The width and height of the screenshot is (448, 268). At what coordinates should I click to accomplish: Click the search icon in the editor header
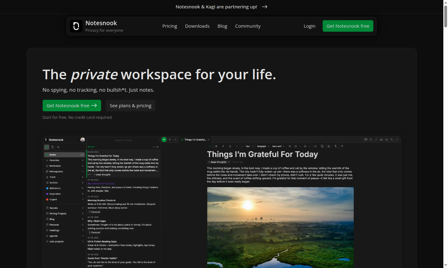[392, 139]
